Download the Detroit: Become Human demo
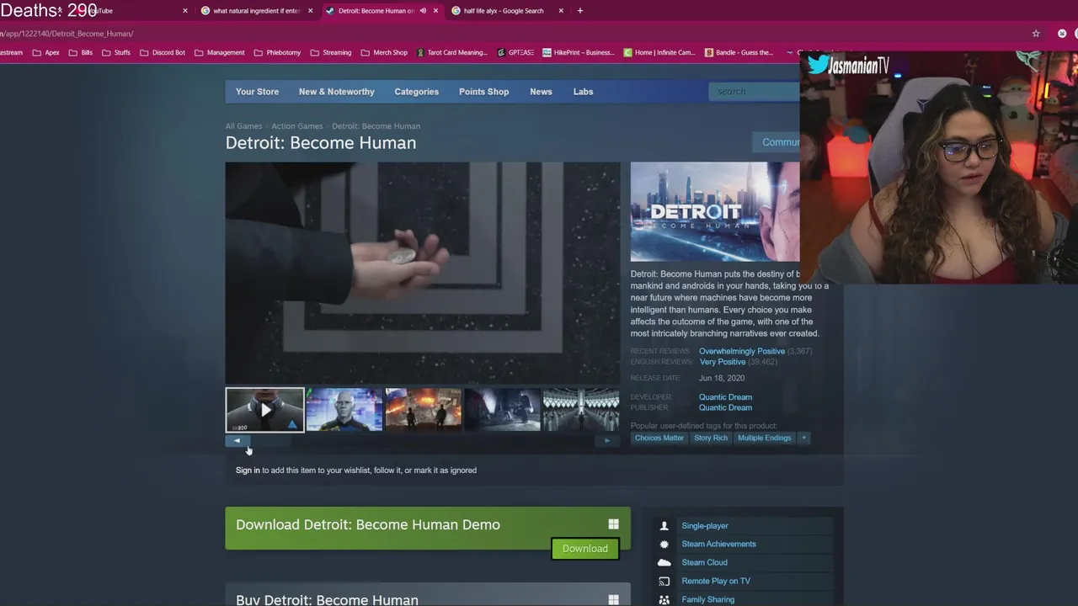 (x=584, y=549)
